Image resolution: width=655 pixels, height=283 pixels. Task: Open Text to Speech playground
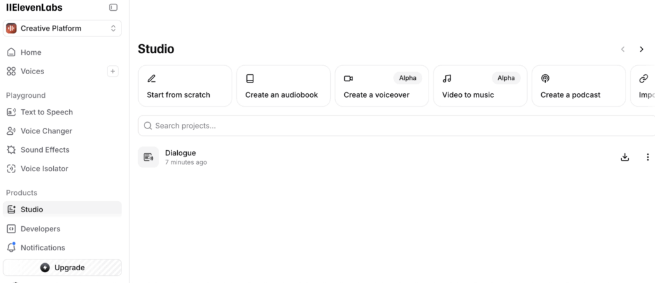(x=46, y=112)
